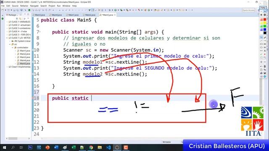
Task: Expand the CLASE 1-VARIABLES project
Action: pyautogui.click(x=7, y=22)
